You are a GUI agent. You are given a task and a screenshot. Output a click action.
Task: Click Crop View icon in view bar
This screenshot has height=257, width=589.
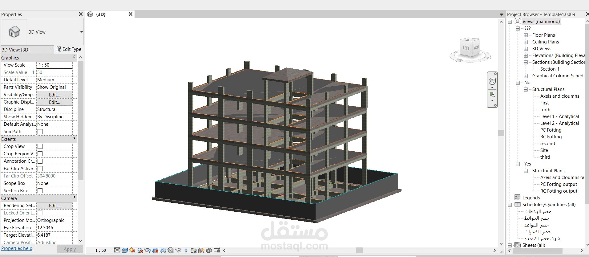(155, 250)
